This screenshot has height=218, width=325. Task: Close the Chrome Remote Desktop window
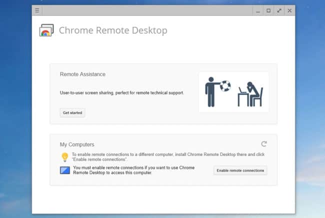(289, 10)
